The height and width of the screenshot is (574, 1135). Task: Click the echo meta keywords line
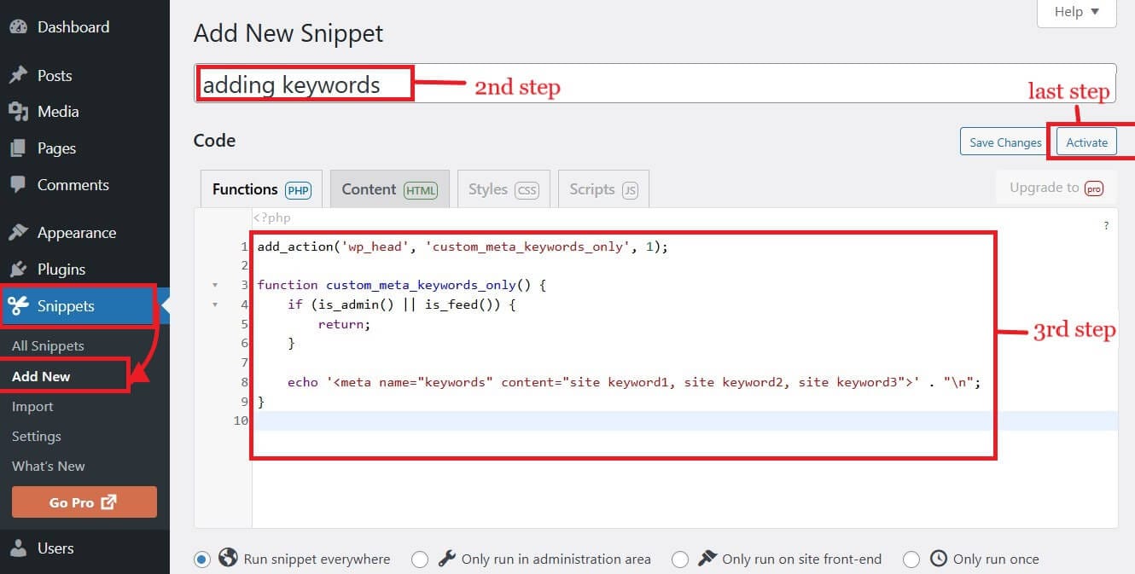[634, 382]
